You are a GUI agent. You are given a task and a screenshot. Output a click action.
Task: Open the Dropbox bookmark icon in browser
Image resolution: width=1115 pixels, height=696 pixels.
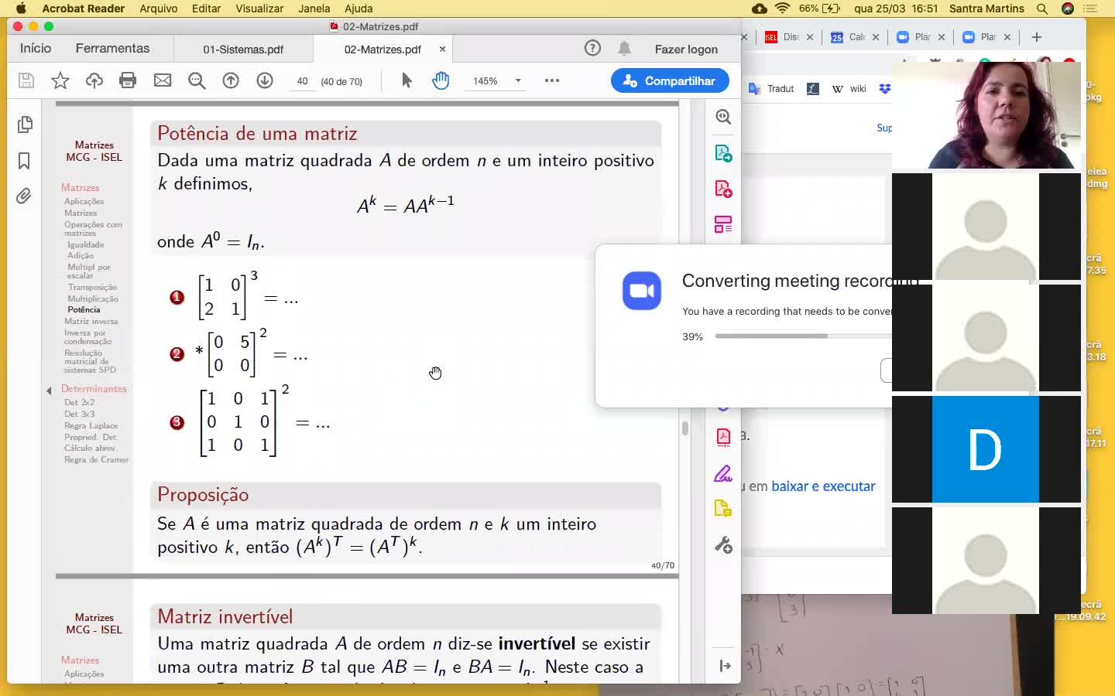[x=885, y=89]
